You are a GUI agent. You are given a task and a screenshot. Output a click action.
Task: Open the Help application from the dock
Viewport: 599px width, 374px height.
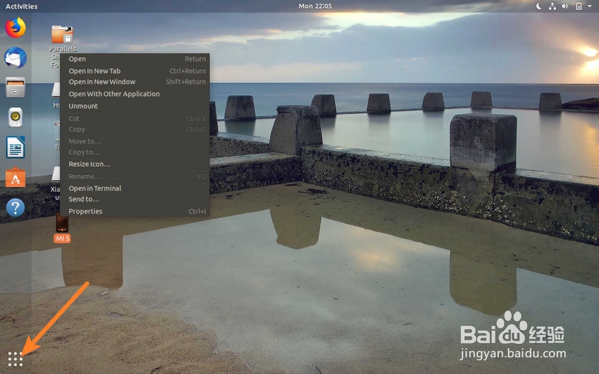(15, 208)
